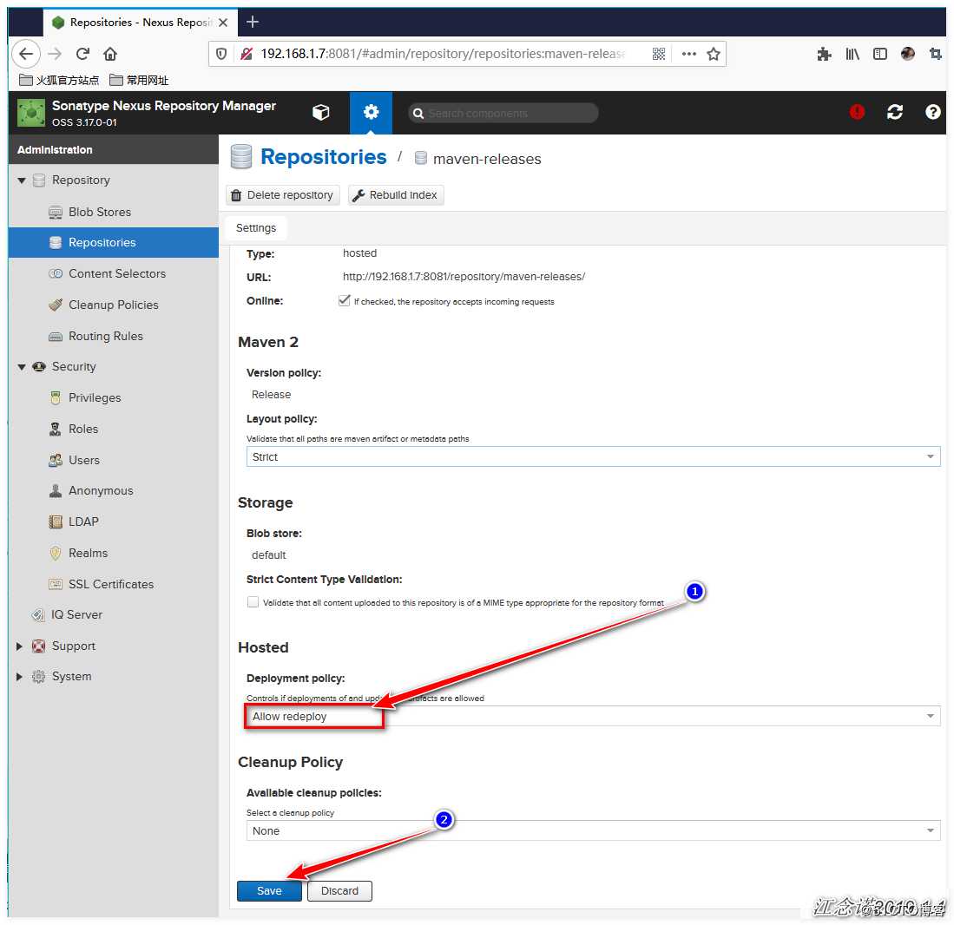Open SSL Certificates under Security
This screenshot has height=925, width=954.
pos(111,584)
